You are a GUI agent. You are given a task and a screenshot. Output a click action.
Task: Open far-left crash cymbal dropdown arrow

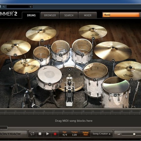[15, 55]
